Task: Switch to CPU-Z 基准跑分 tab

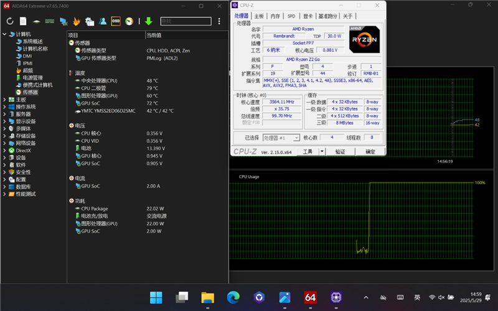Action: coord(327,16)
